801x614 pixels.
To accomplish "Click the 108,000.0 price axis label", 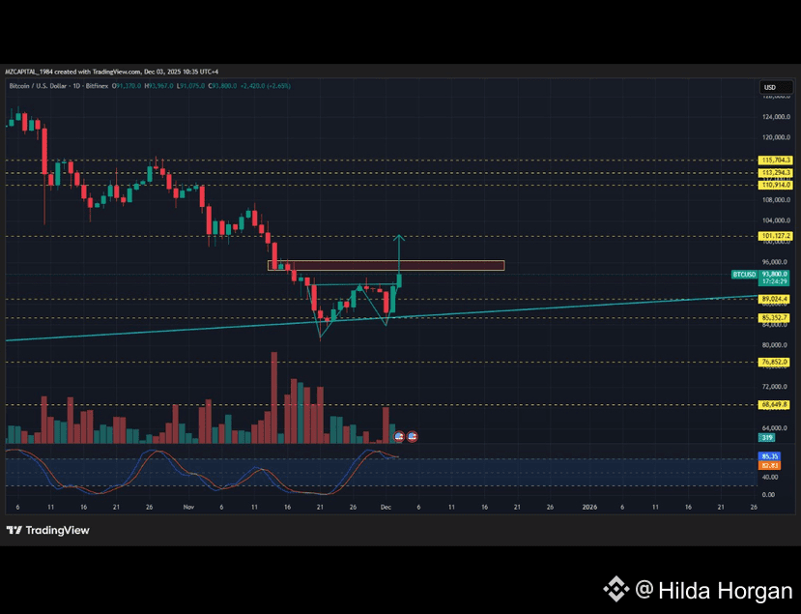I will click(x=776, y=200).
